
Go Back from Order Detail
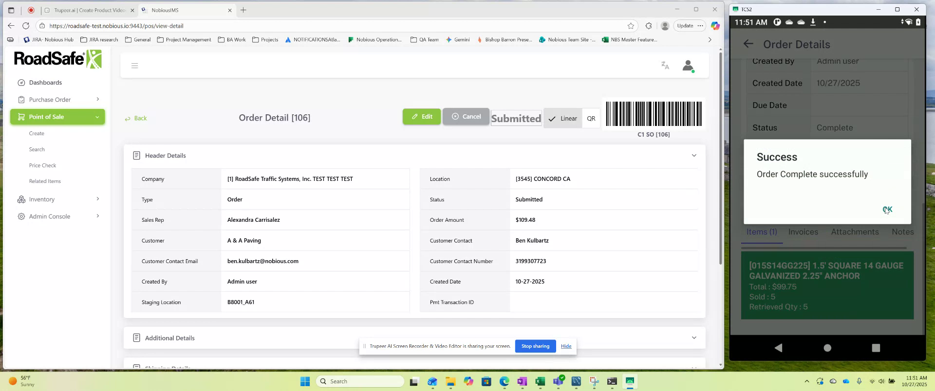[136, 118]
